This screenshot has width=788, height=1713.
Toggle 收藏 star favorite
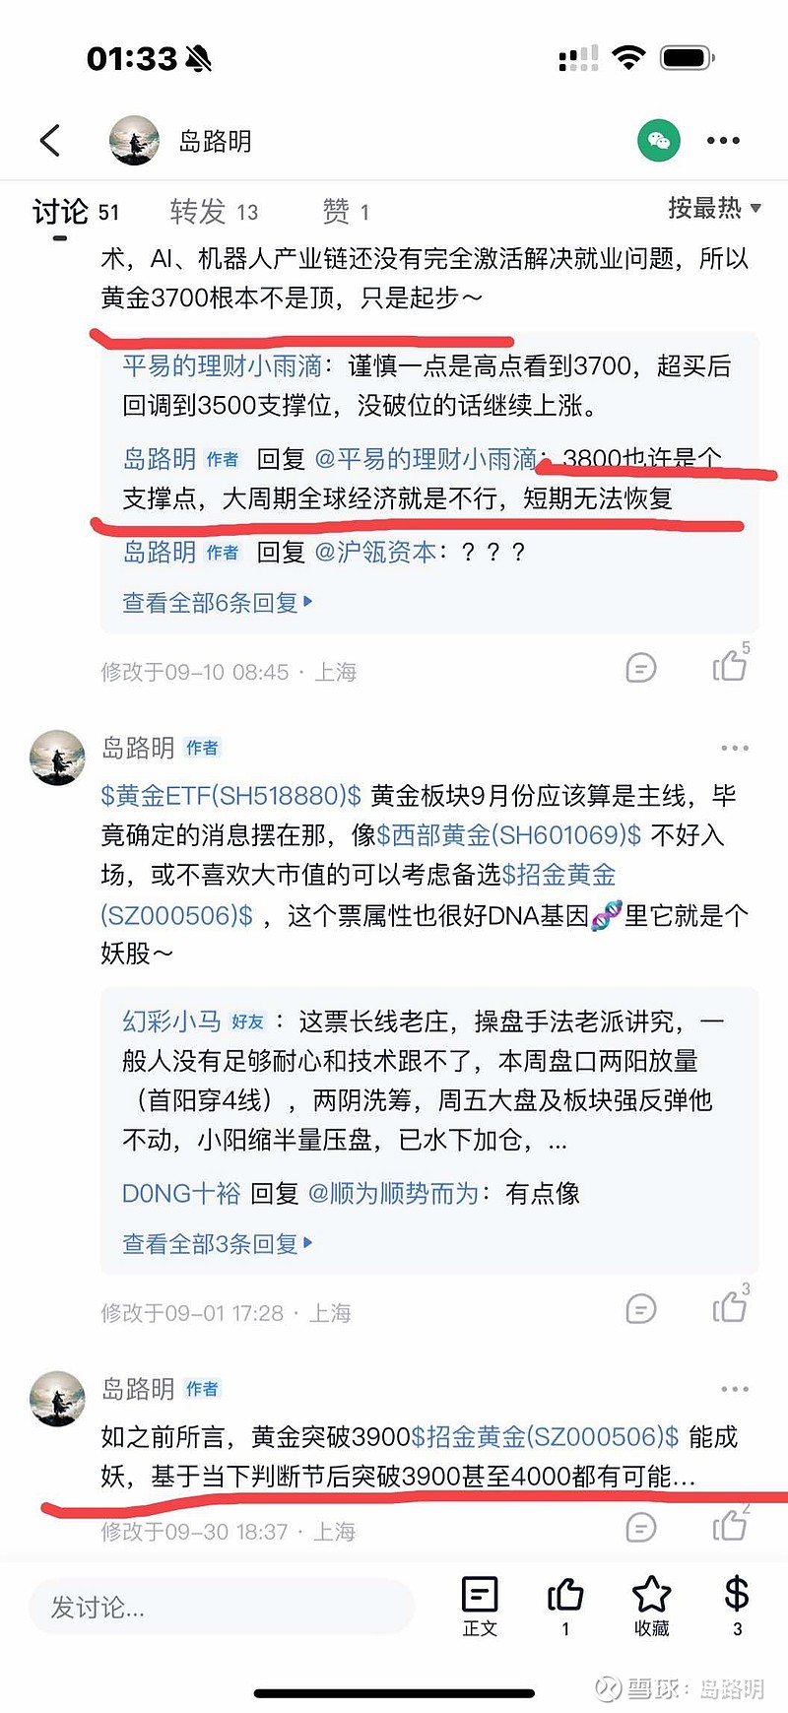point(651,1606)
